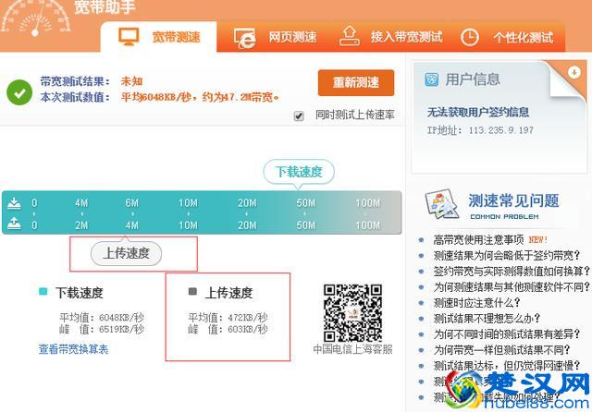
Task: Open 为何不同时间的测试结果有差异 link
Action: coord(507,334)
